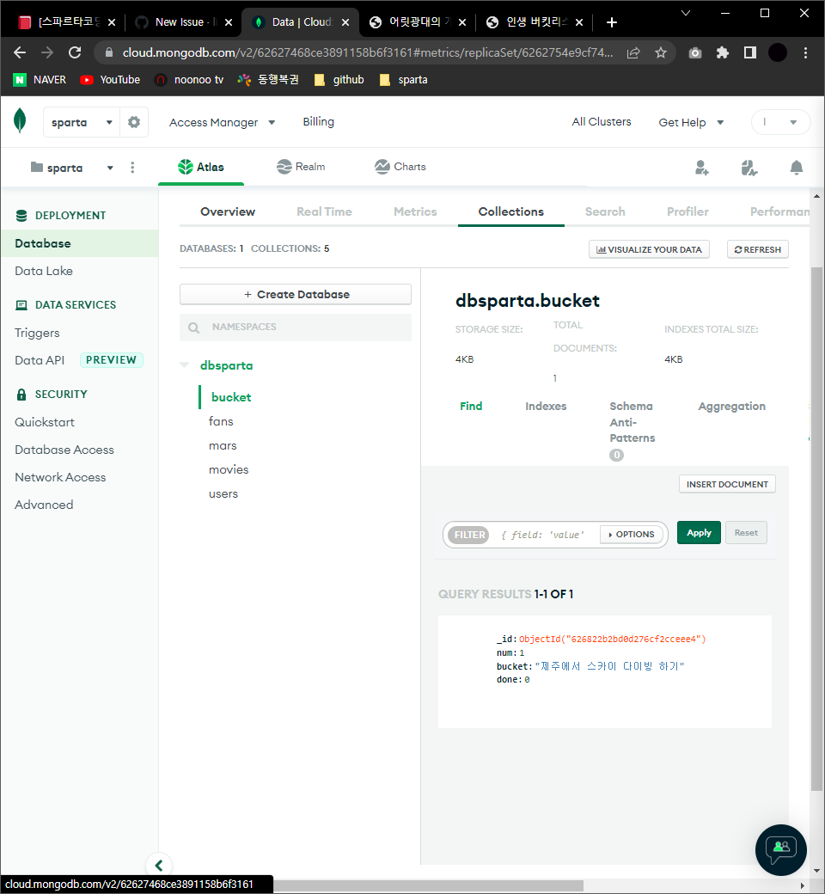Open the noonoo tv bookmark

189,80
